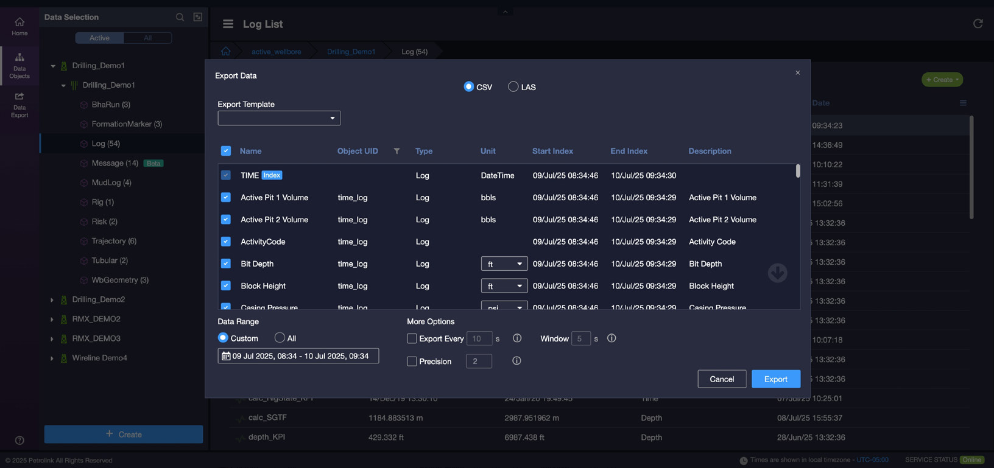Expand the Drilling_Demo2 tree node
This screenshot has width=994, height=468.
pos(52,299)
